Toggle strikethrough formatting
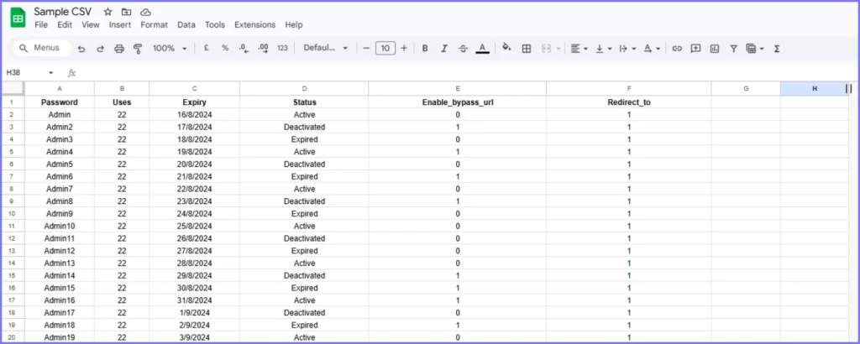The image size is (860, 344). coord(463,49)
